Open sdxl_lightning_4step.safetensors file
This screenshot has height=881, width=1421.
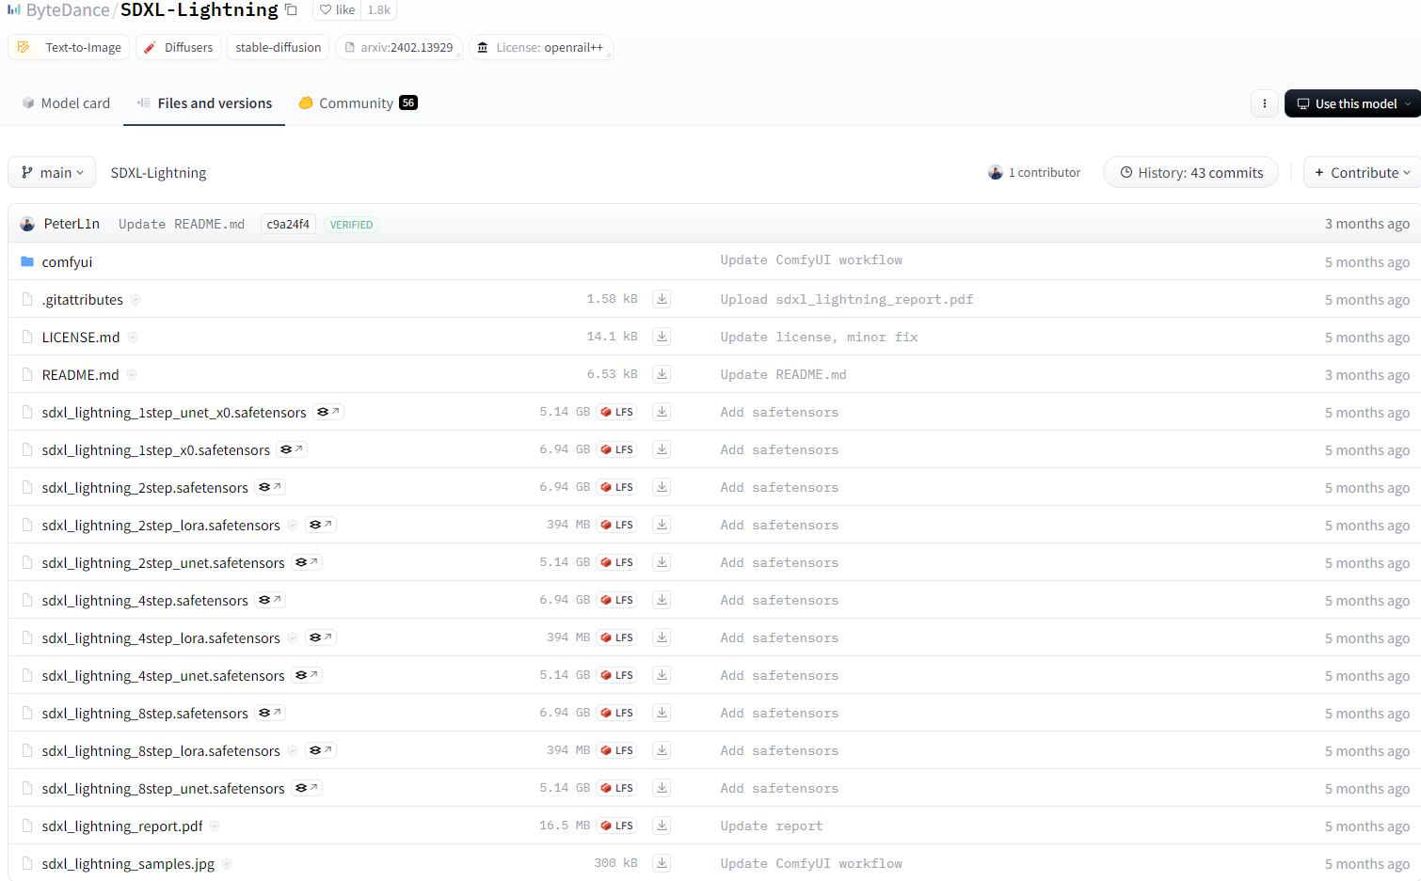pos(145,601)
